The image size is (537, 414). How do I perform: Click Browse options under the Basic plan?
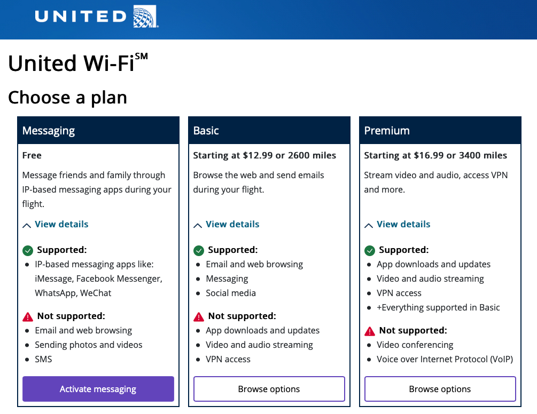(269, 389)
